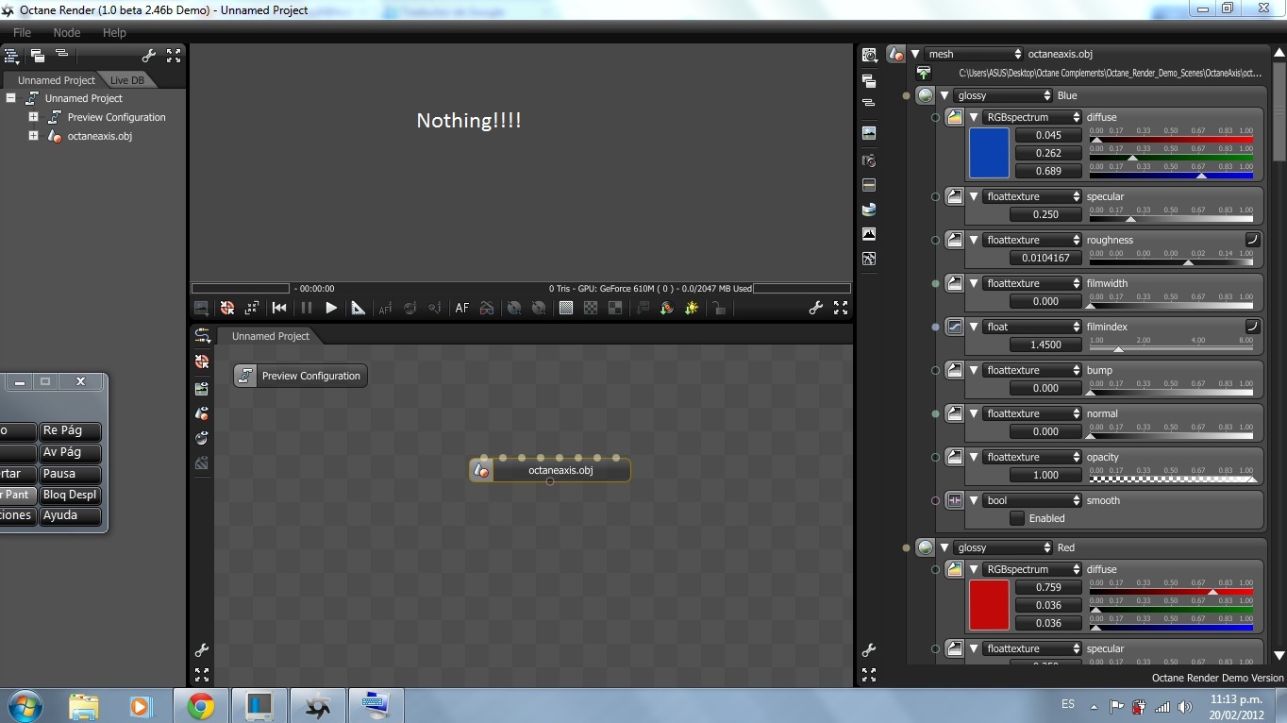Open the floattexture dropdown for roughness
1287x723 pixels.
[1032, 240]
